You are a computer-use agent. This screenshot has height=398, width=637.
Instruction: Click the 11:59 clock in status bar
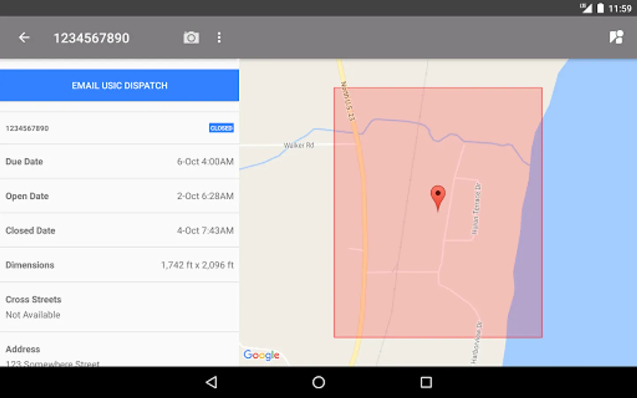(620, 8)
